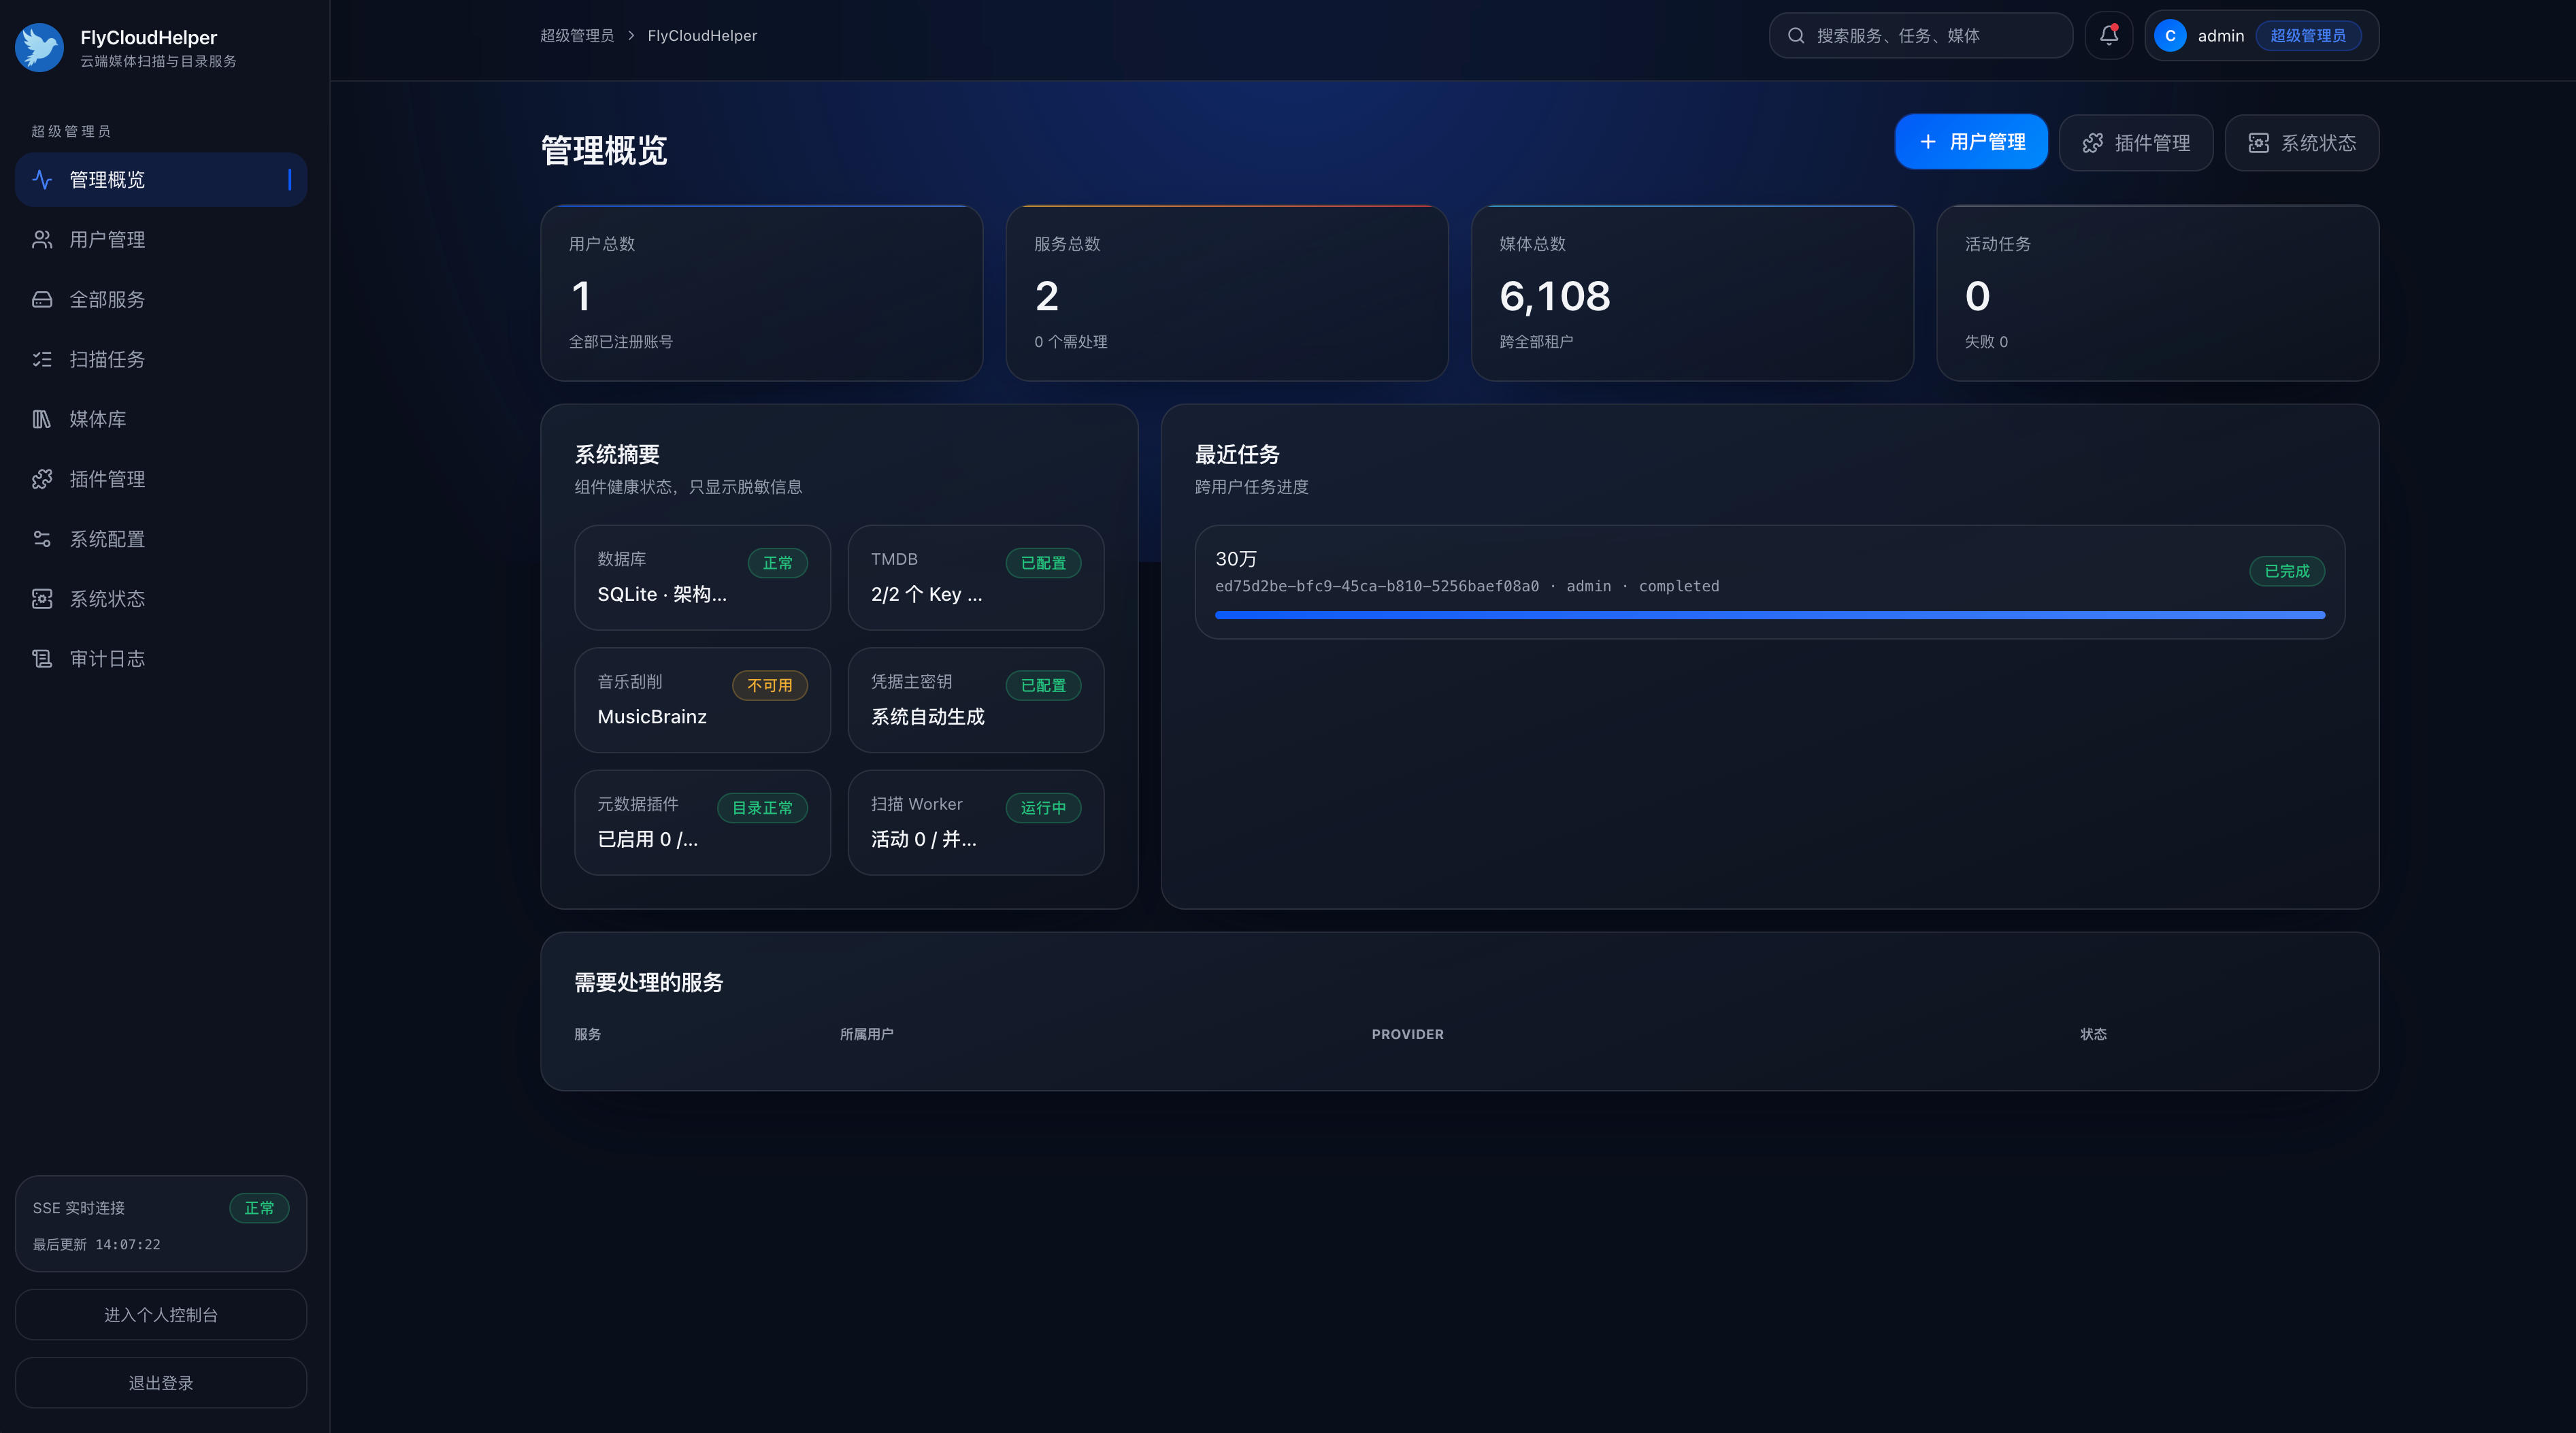Open 管理概览 in the sidebar
This screenshot has height=1433, width=2576.
tap(161, 180)
